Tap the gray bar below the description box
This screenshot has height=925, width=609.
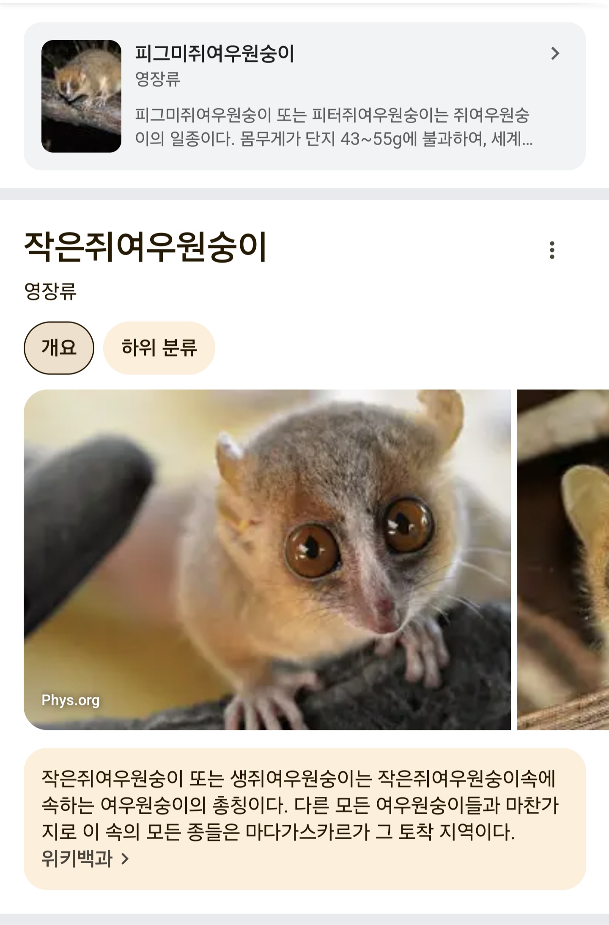pyautogui.click(x=304, y=919)
